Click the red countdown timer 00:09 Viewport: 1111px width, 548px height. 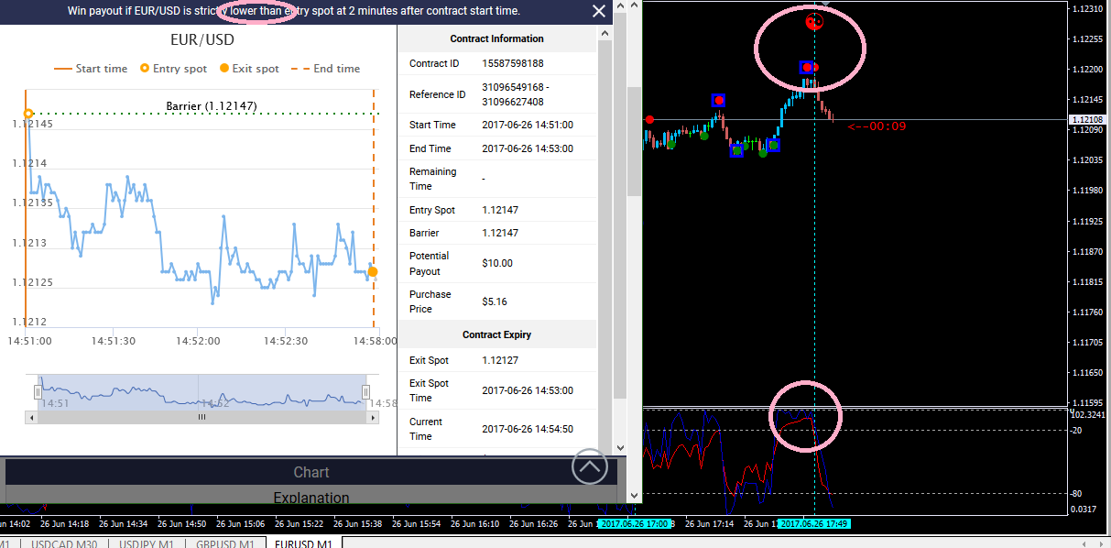pyautogui.click(x=877, y=126)
